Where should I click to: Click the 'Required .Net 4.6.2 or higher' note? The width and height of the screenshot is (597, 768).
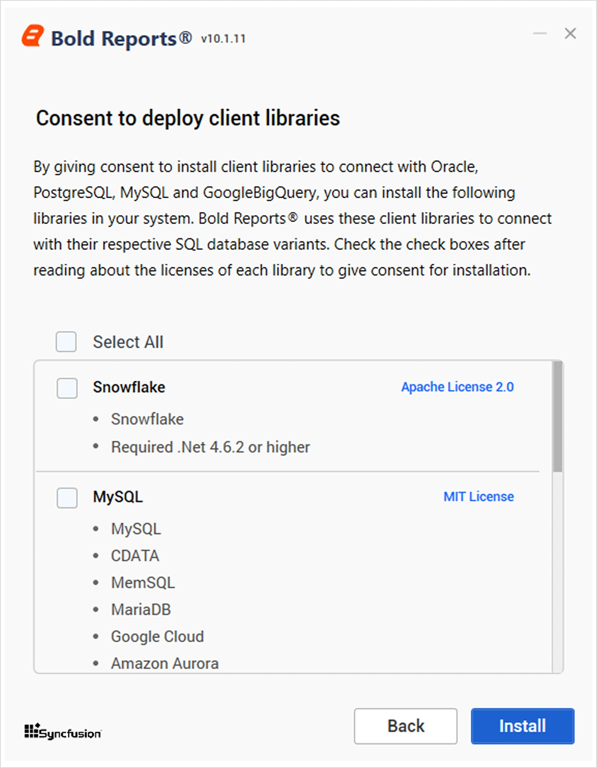[x=210, y=448]
